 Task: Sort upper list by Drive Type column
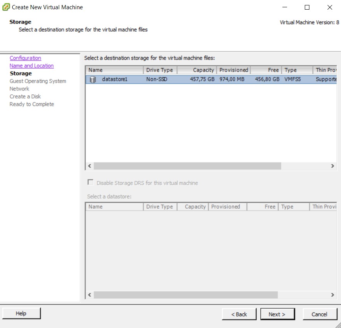(x=160, y=70)
